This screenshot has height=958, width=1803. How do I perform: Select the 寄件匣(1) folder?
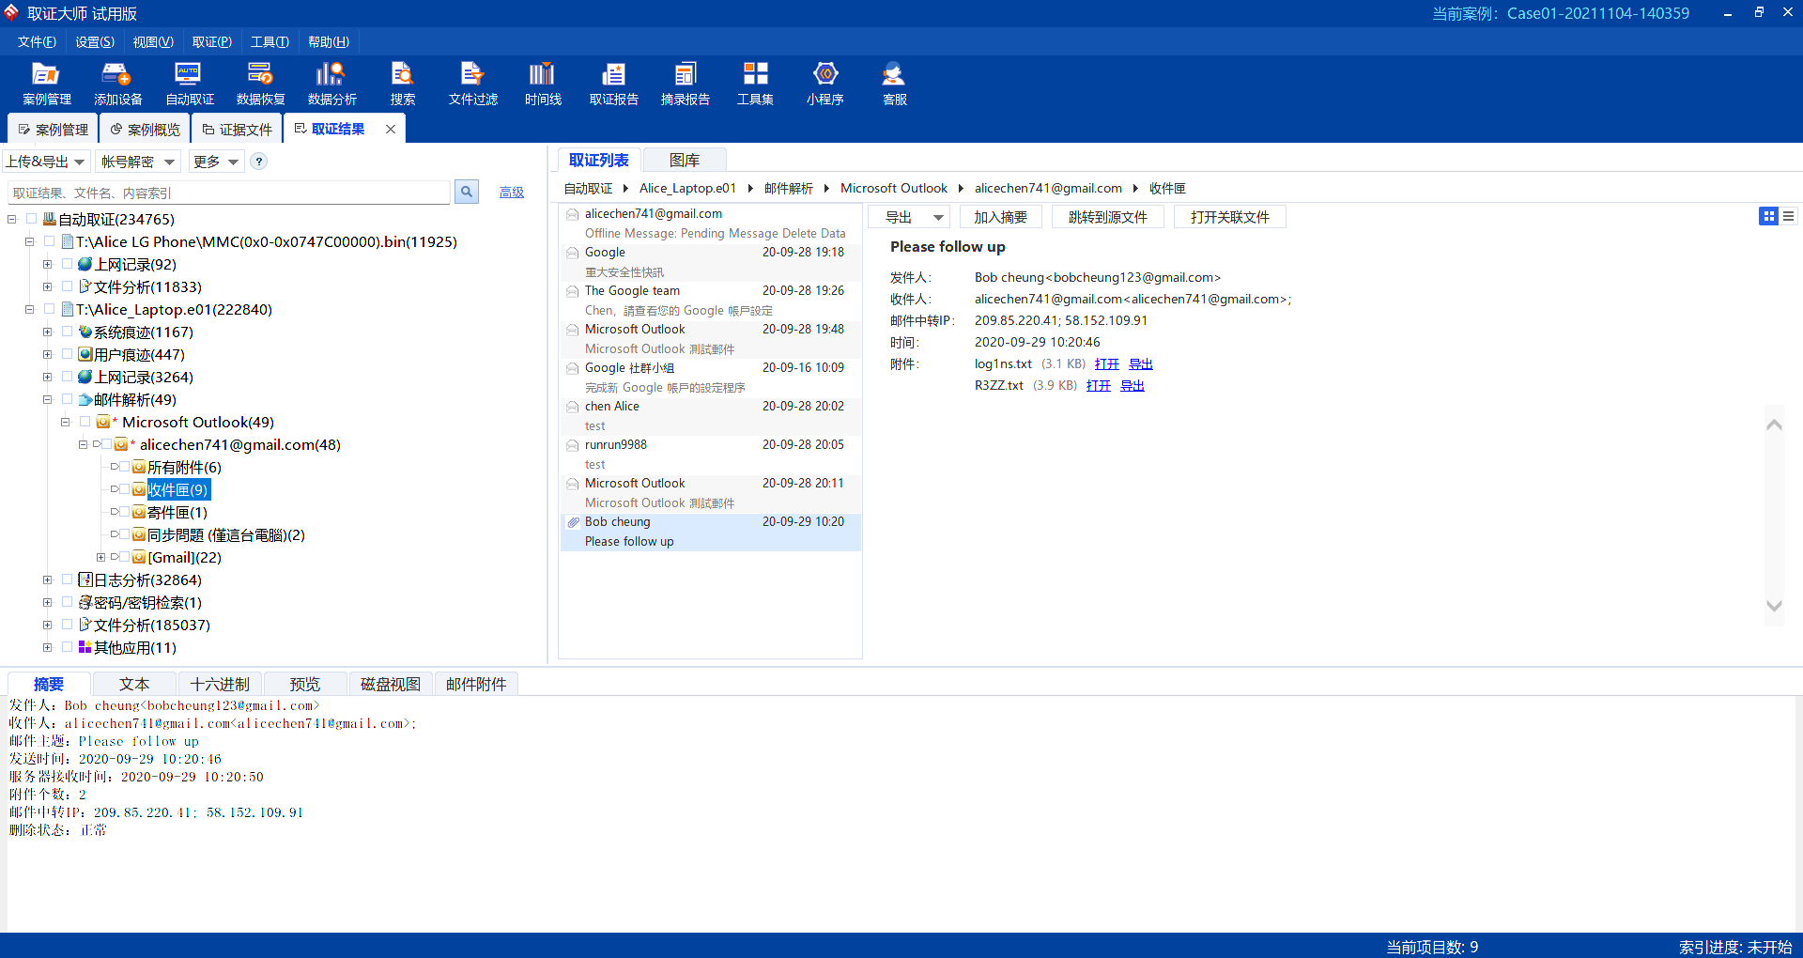[x=177, y=512]
